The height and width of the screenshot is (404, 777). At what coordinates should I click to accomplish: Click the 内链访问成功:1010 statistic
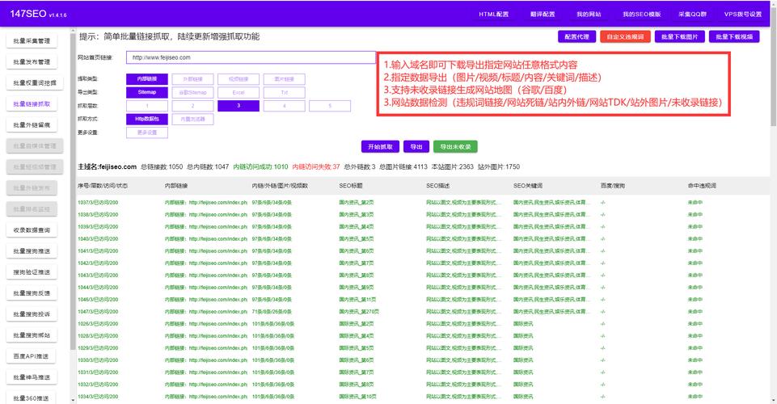260,166
